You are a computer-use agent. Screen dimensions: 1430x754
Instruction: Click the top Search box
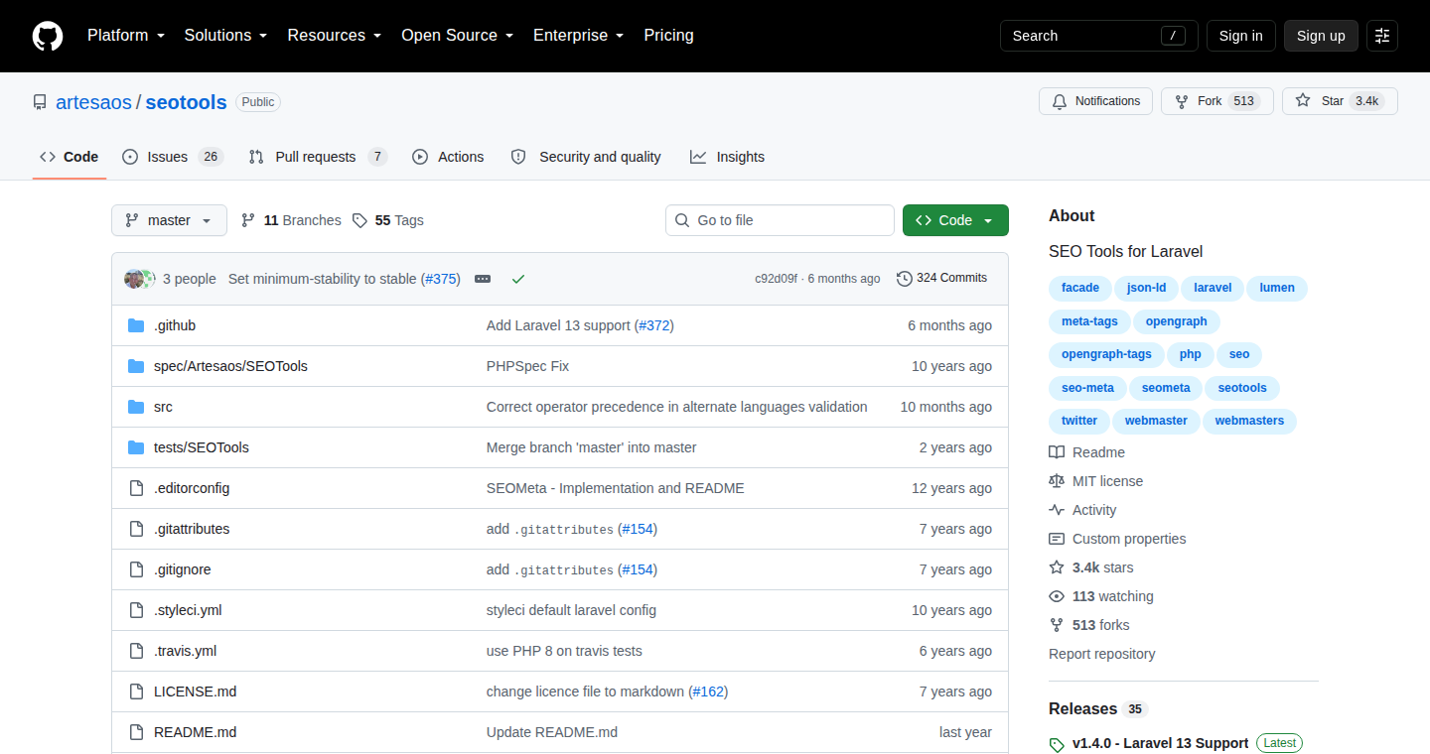1098,36
